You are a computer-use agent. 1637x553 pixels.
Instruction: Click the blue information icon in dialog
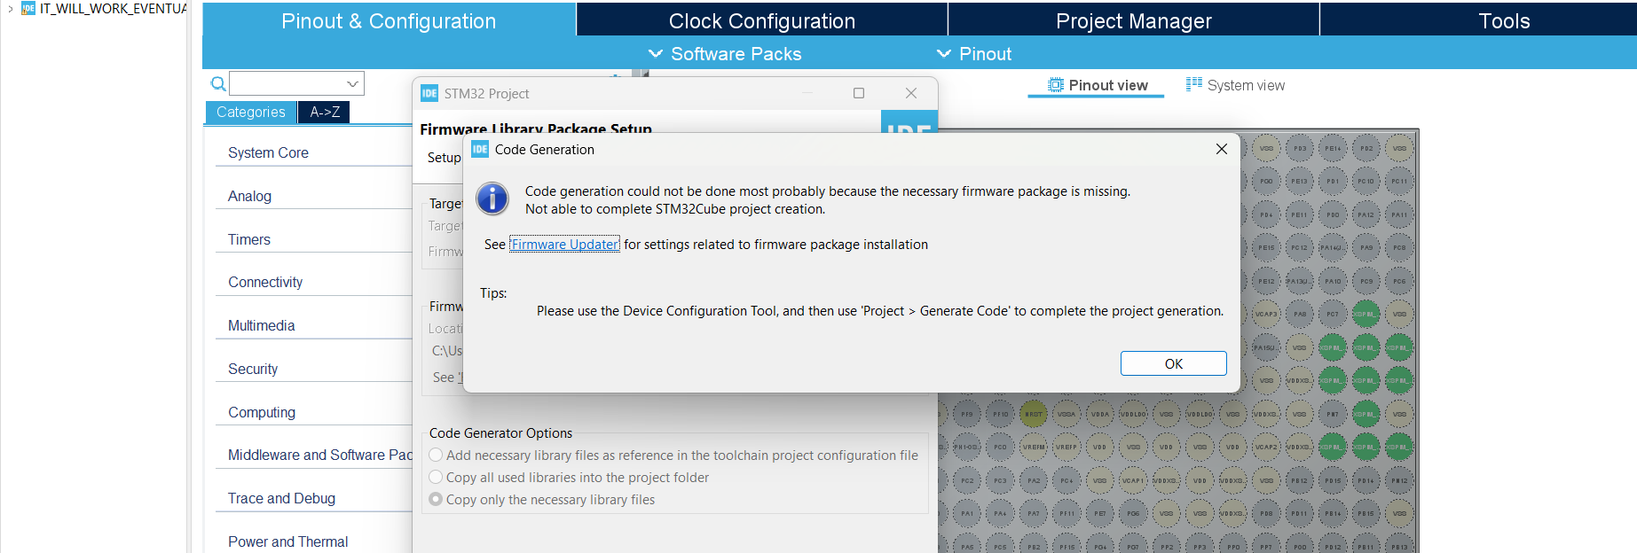pos(492,199)
